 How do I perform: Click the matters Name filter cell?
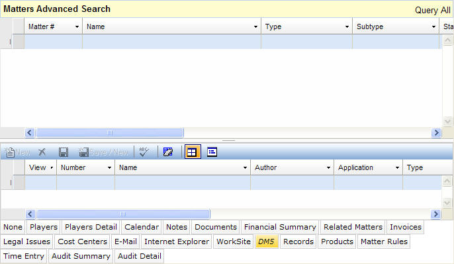pyautogui.click(x=171, y=42)
